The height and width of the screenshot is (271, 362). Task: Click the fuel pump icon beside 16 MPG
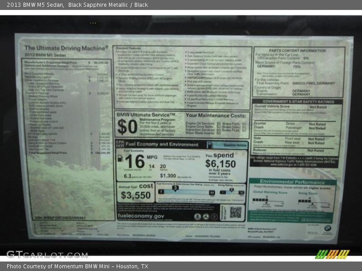pyautogui.click(x=120, y=159)
